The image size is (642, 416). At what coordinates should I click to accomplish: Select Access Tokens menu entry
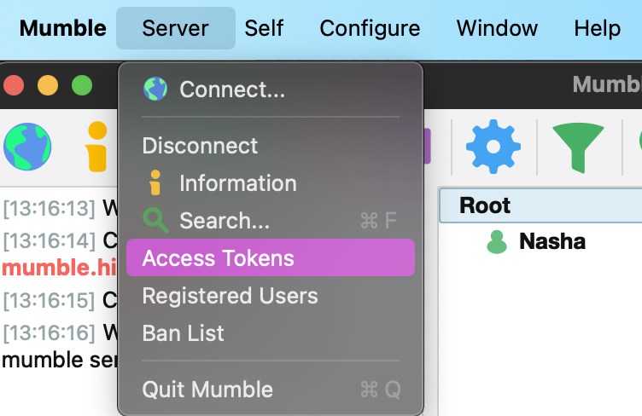click(x=218, y=258)
